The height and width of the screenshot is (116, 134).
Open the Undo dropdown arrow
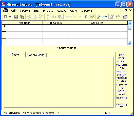tap(71, 17)
